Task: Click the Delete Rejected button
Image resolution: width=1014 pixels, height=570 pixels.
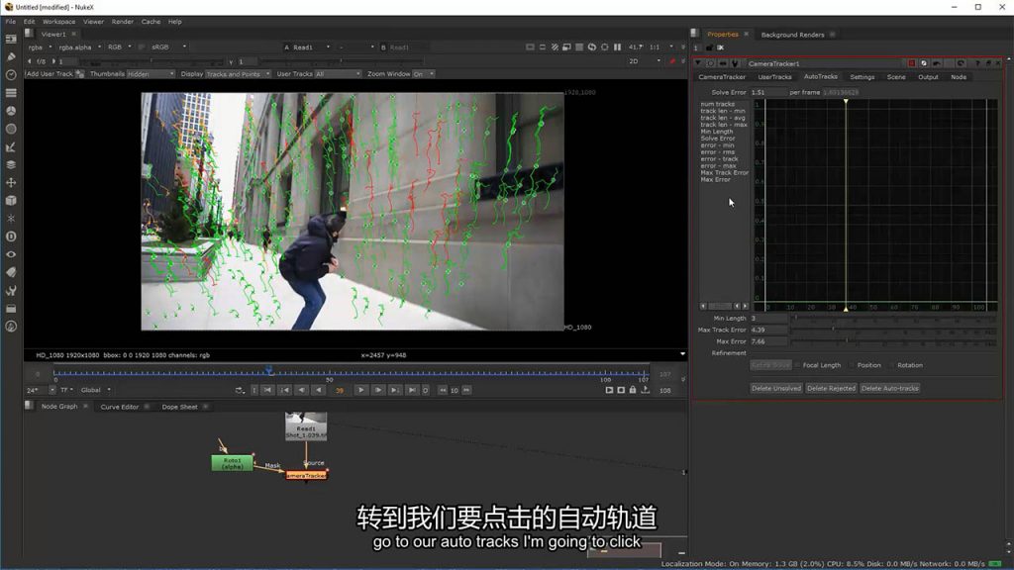Action: pyautogui.click(x=830, y=388)
